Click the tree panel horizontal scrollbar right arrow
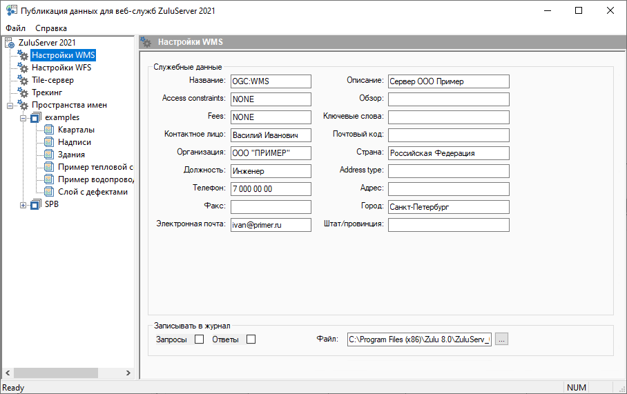The image size is (627, 394). tap(128, 373)
